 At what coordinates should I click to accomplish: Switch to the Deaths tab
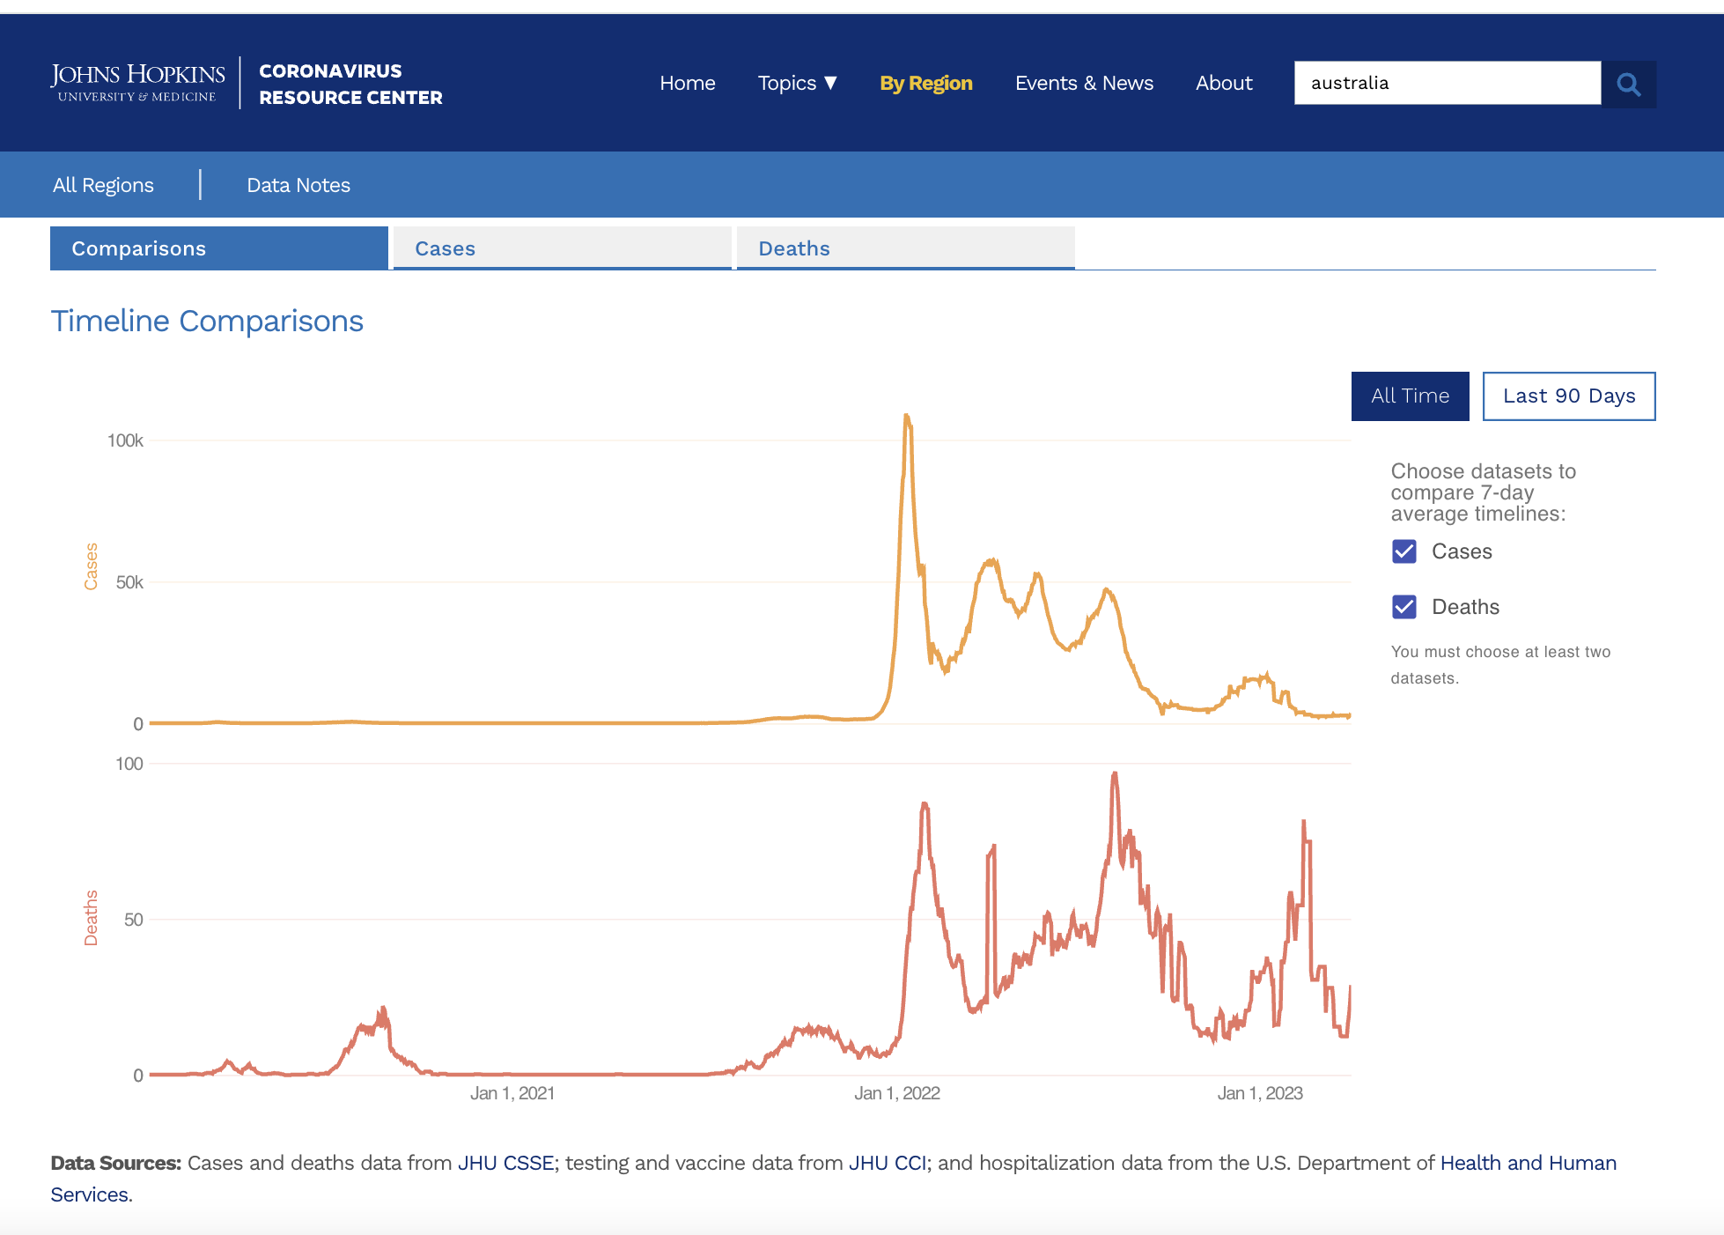905,248
